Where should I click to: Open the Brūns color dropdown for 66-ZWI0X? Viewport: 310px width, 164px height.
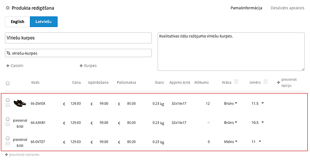pos(231,103)
